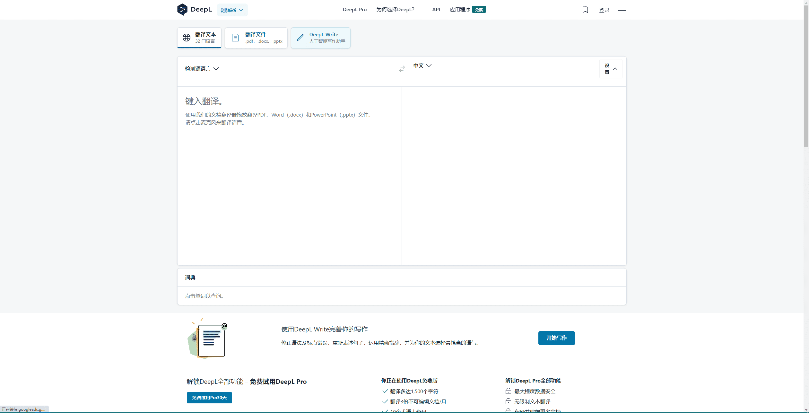Switch to the 翻译文本 tab
Screen dimensions: 809x413
(199, 38)
